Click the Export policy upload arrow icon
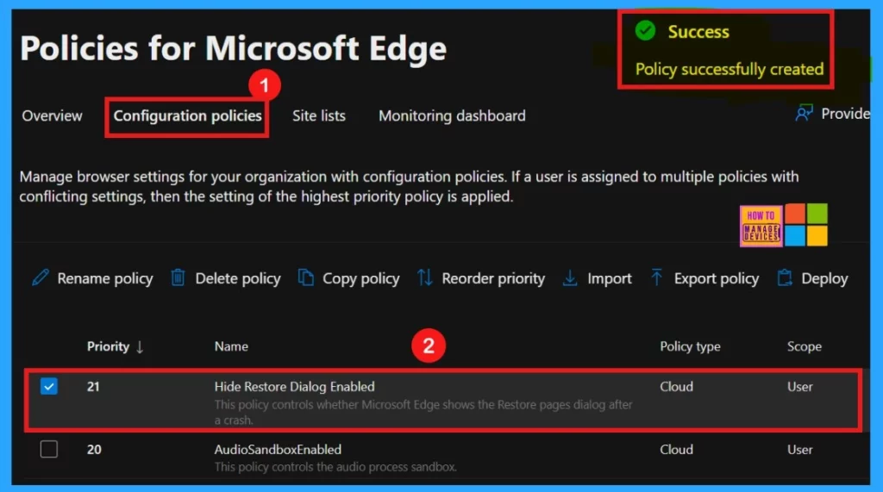The image size is (883, 492). pyautogui.click(x=656, y=277)
